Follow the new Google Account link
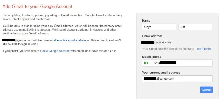This screenshot has height=104, width=224. [x=56, y=51]
